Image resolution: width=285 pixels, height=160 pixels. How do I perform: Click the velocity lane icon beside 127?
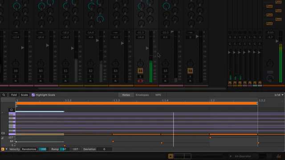click(x=2, y=138)
